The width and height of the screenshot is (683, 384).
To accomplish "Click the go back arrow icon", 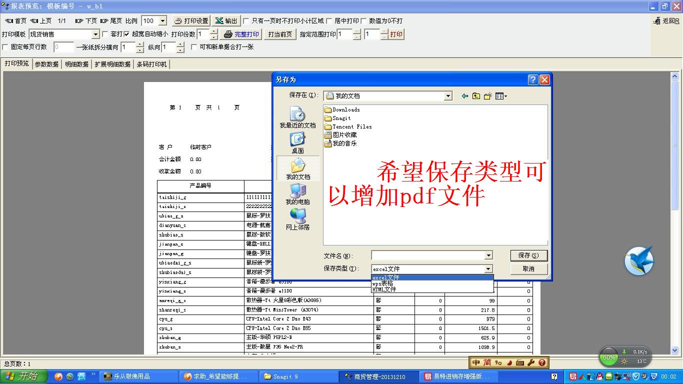I will (465, 96).
